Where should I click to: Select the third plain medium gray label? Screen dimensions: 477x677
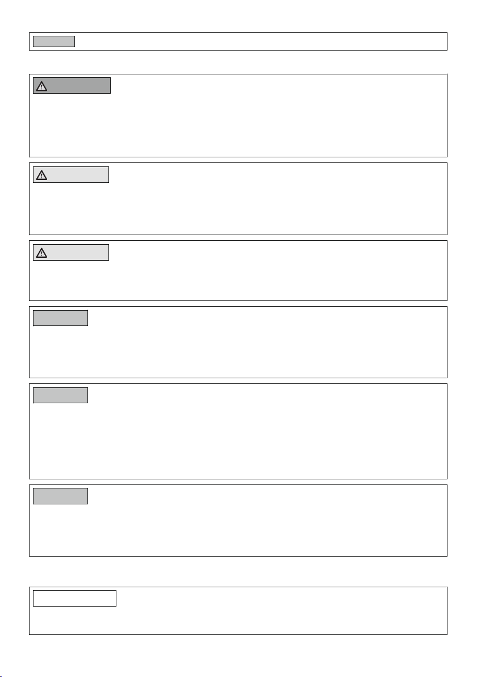(x=60, y=496)
